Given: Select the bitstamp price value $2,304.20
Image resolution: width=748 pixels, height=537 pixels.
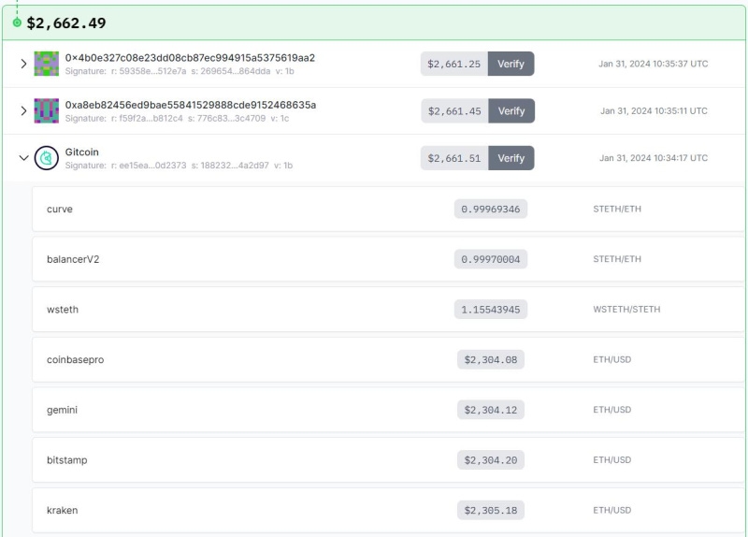Looking at the screenshot, I should pos(490,460).
